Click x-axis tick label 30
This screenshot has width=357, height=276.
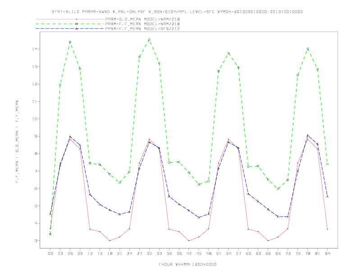pos(149,253)
